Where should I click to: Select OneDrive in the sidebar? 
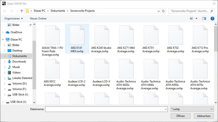(x=16, y=32)
